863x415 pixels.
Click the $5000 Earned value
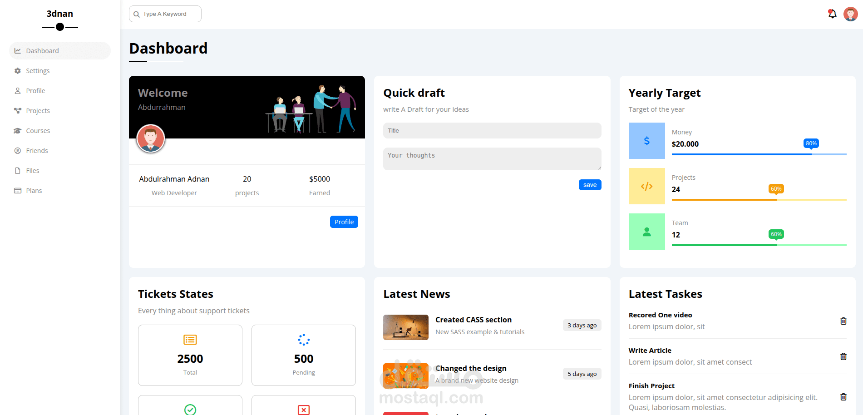click(320, 179)
